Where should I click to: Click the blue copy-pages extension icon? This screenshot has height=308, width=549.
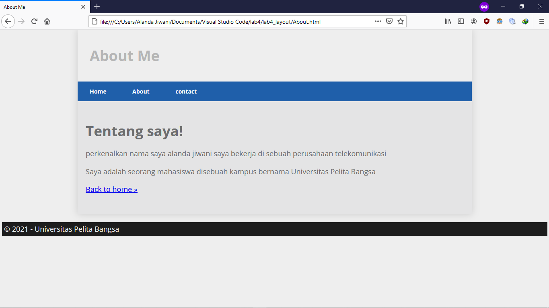(512, 21)
